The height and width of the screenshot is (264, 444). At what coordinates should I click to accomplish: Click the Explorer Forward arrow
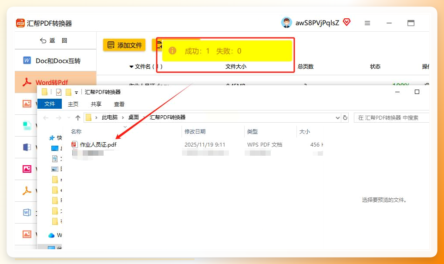point(58,118)
